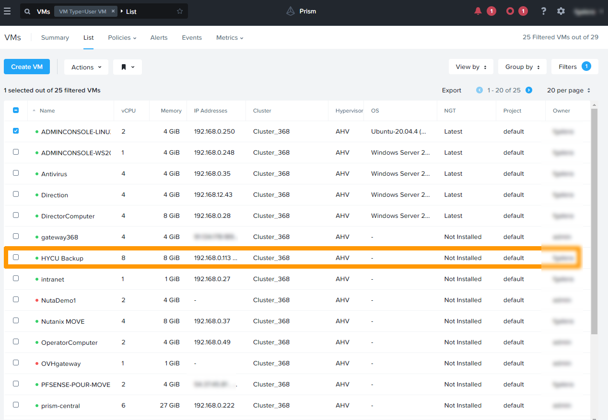Screen dimensions: 608x420
Task: Click the search magnifier icon
Action: click(27, 11)
